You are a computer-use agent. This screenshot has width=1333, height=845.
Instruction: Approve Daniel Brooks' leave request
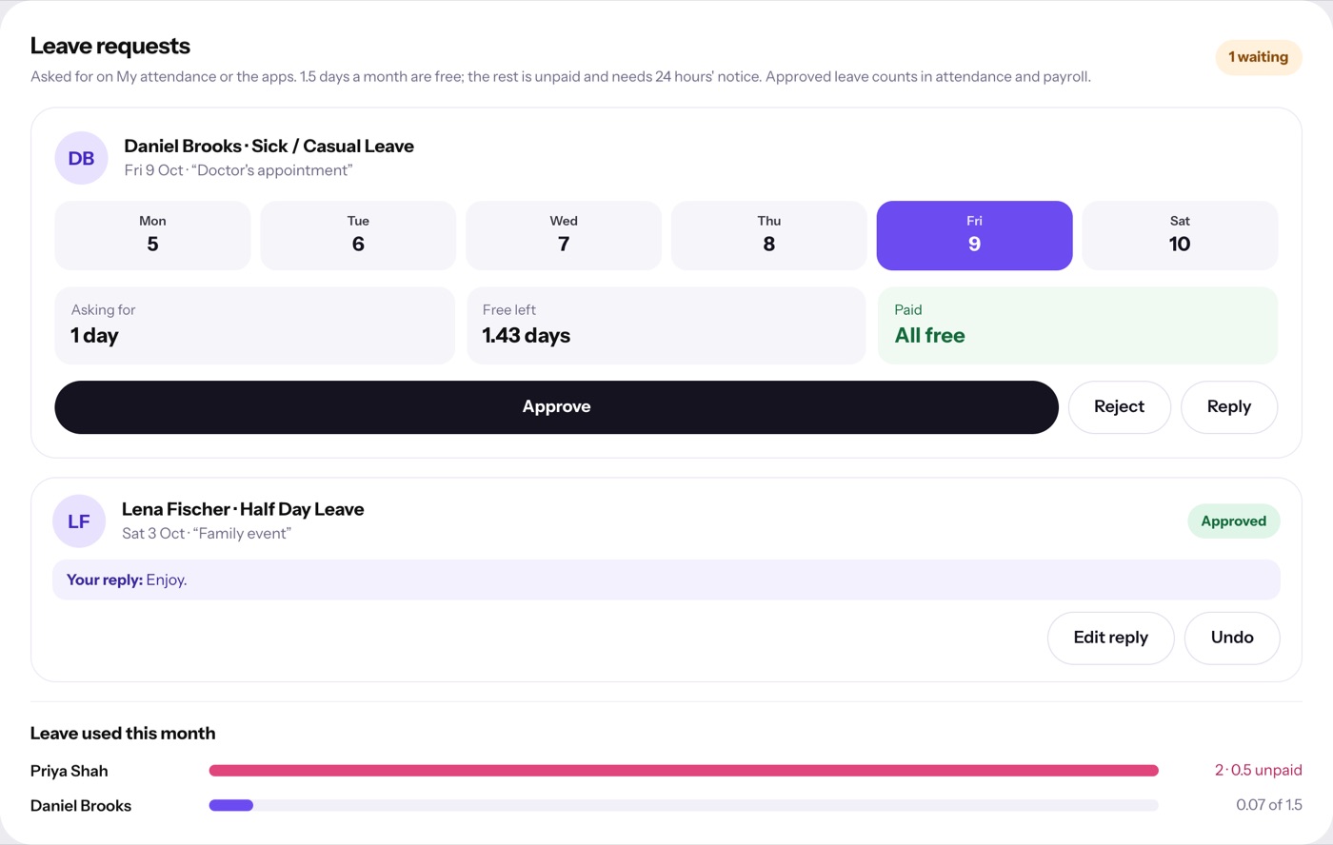click(556, 407)
